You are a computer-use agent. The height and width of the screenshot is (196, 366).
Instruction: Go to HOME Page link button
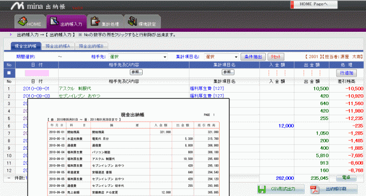(x=314, y=4)
